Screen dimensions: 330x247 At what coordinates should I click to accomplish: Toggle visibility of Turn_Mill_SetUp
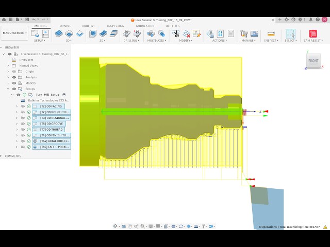point(19,95)
